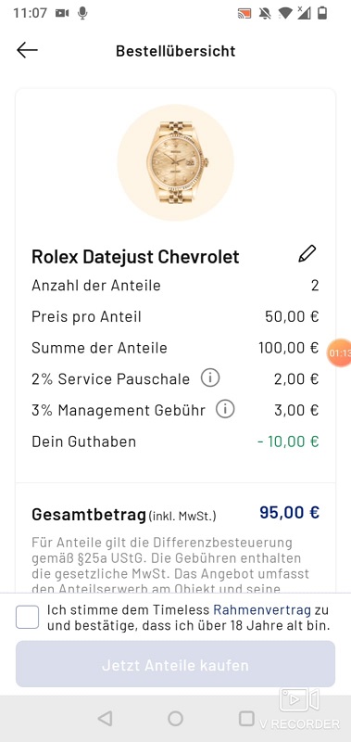Go back using the arrow icon

point(27,50)
